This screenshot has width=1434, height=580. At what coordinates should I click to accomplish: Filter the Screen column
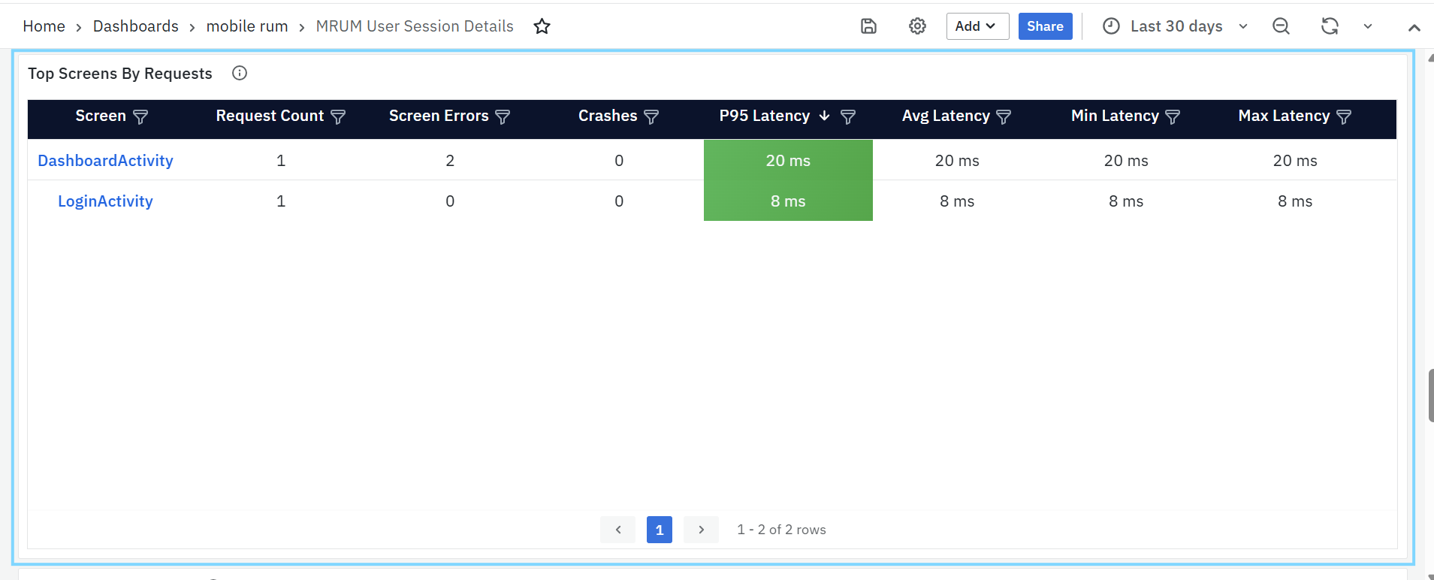pyautogui.click(x=140, y=116)
